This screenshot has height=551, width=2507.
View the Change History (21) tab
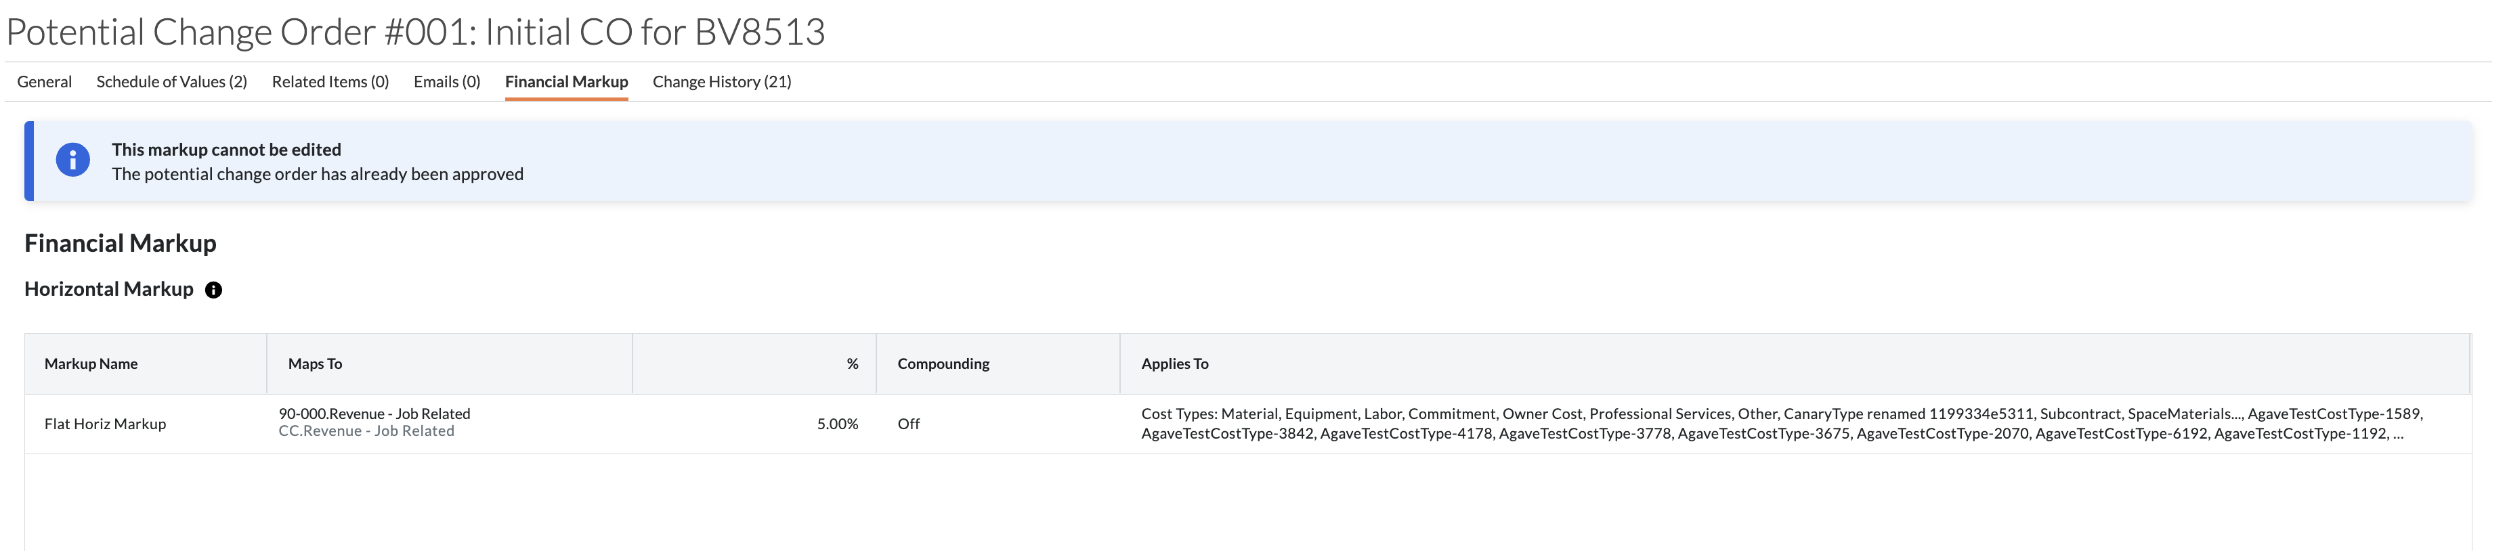pyautogui.click(x=722, y=82)
